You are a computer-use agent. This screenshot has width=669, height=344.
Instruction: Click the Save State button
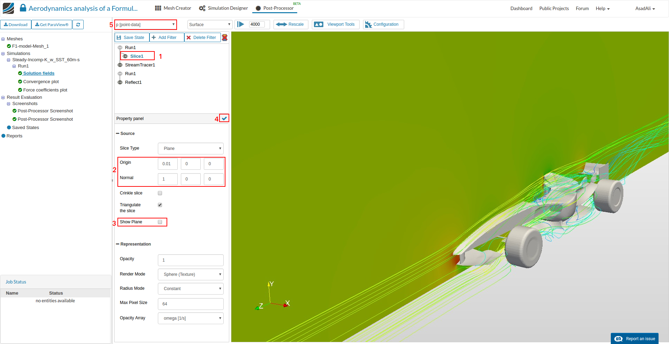click(x=132, y=38)
